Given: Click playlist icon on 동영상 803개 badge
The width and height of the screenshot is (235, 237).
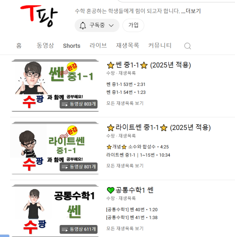Looking at the screenshot, I should tap(65, 104).
